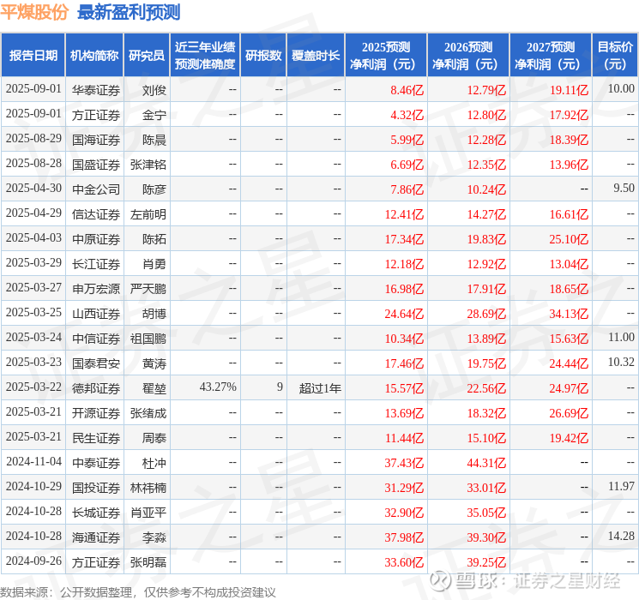Screen dimensions: 639x600
Task: Select 国投证券 institution cell
Action: pyautogui.click(x=96, y=488)
